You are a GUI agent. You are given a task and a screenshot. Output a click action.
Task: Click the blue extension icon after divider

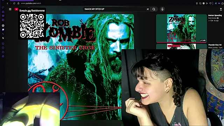[x=216, y=3]
